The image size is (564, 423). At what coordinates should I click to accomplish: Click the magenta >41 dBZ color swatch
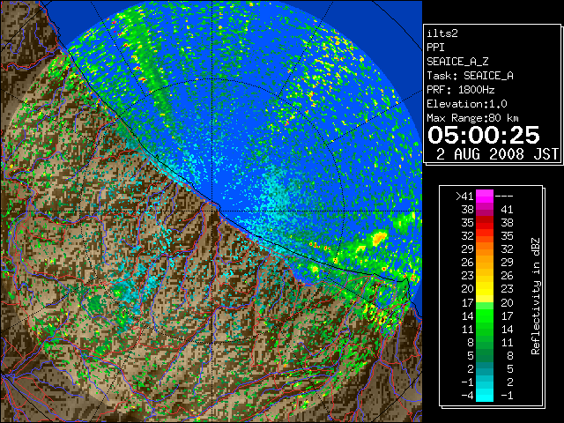pos(485,197)
